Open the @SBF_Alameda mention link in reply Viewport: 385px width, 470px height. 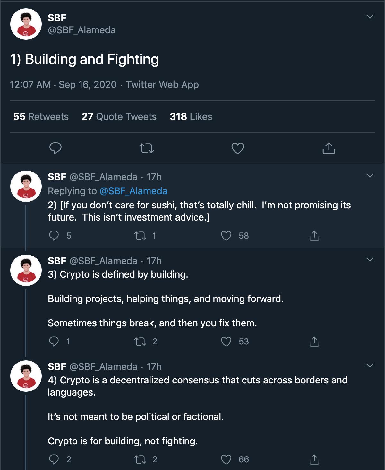coord(133,191)
